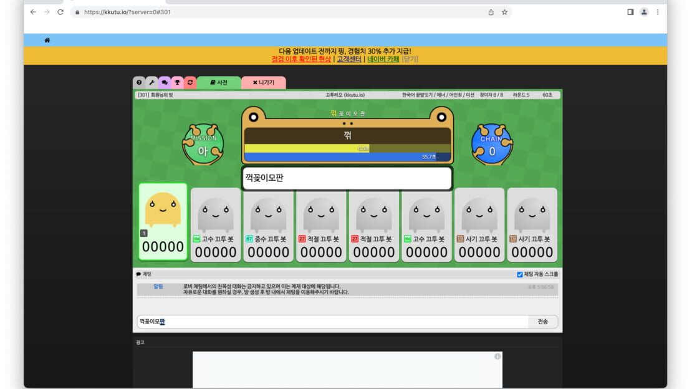Leave the room with 나가기
Viewport: 692px width, 389px height.
tap(264, 82)
